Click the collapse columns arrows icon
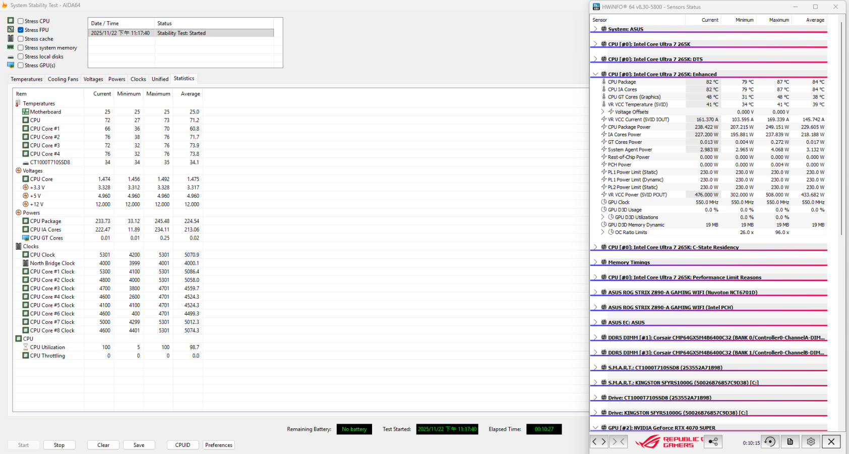Image resolution: width=849 pixels, height=454 pixels. point(618,442)
